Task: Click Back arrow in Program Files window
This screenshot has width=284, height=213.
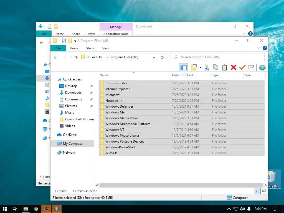Action: [56, 57]
